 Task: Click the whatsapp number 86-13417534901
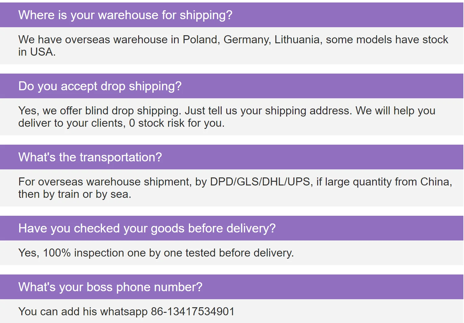(193, 312)
